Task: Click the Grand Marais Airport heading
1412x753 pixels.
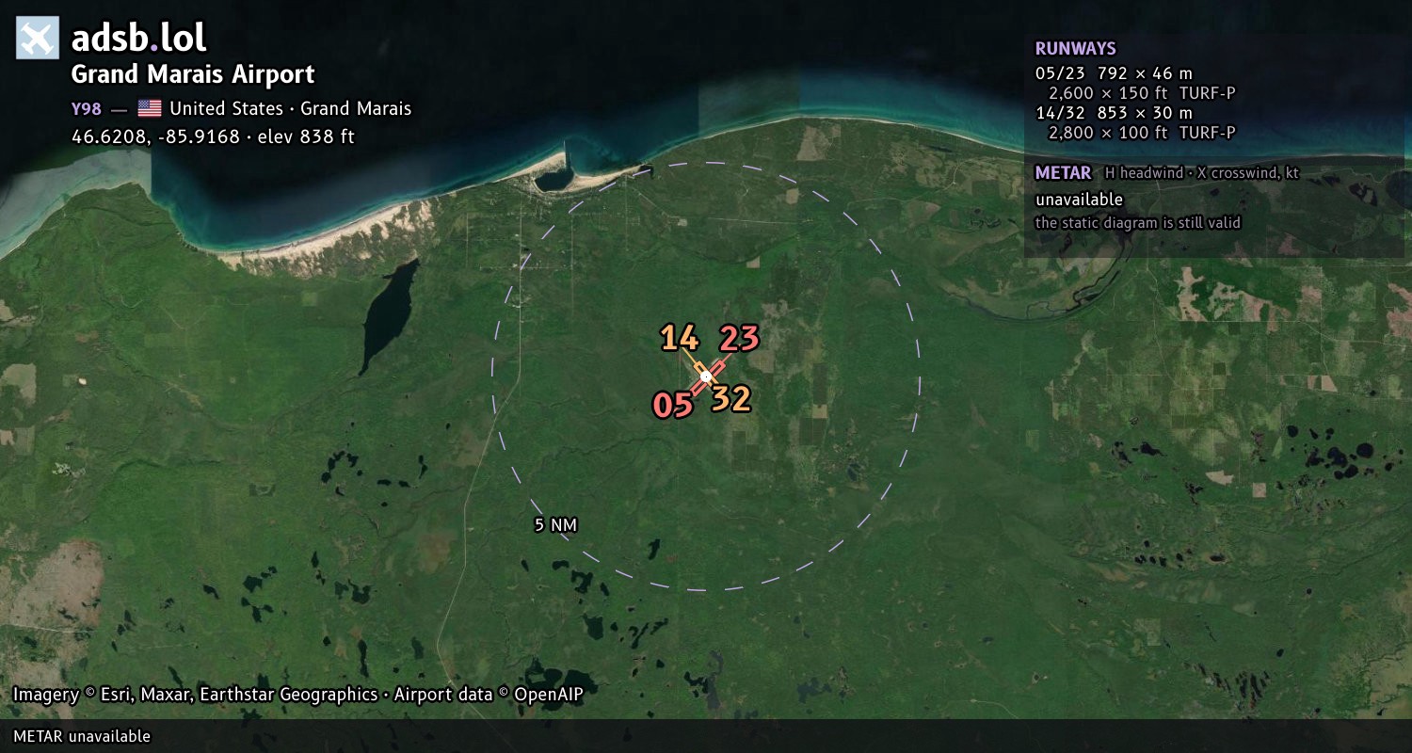Action: click(193, 74)
